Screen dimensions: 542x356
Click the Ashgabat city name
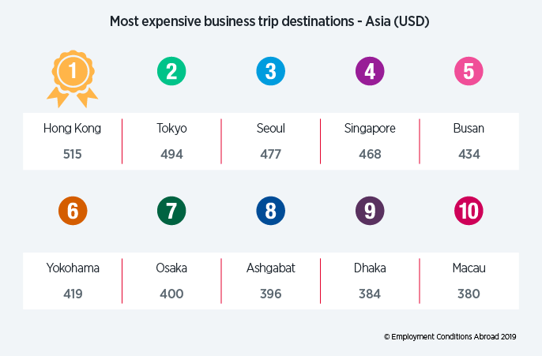coord(271,268)
